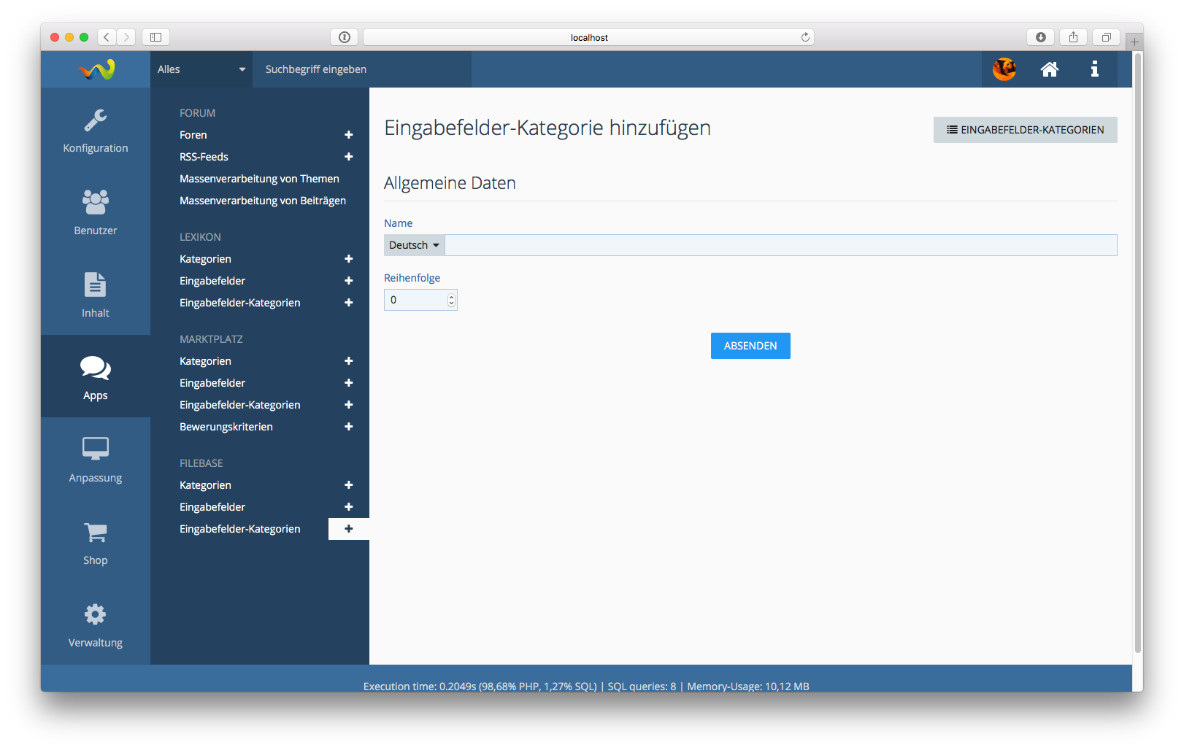Click the Reihenfolge number stepper arrows

pos(451,300)
